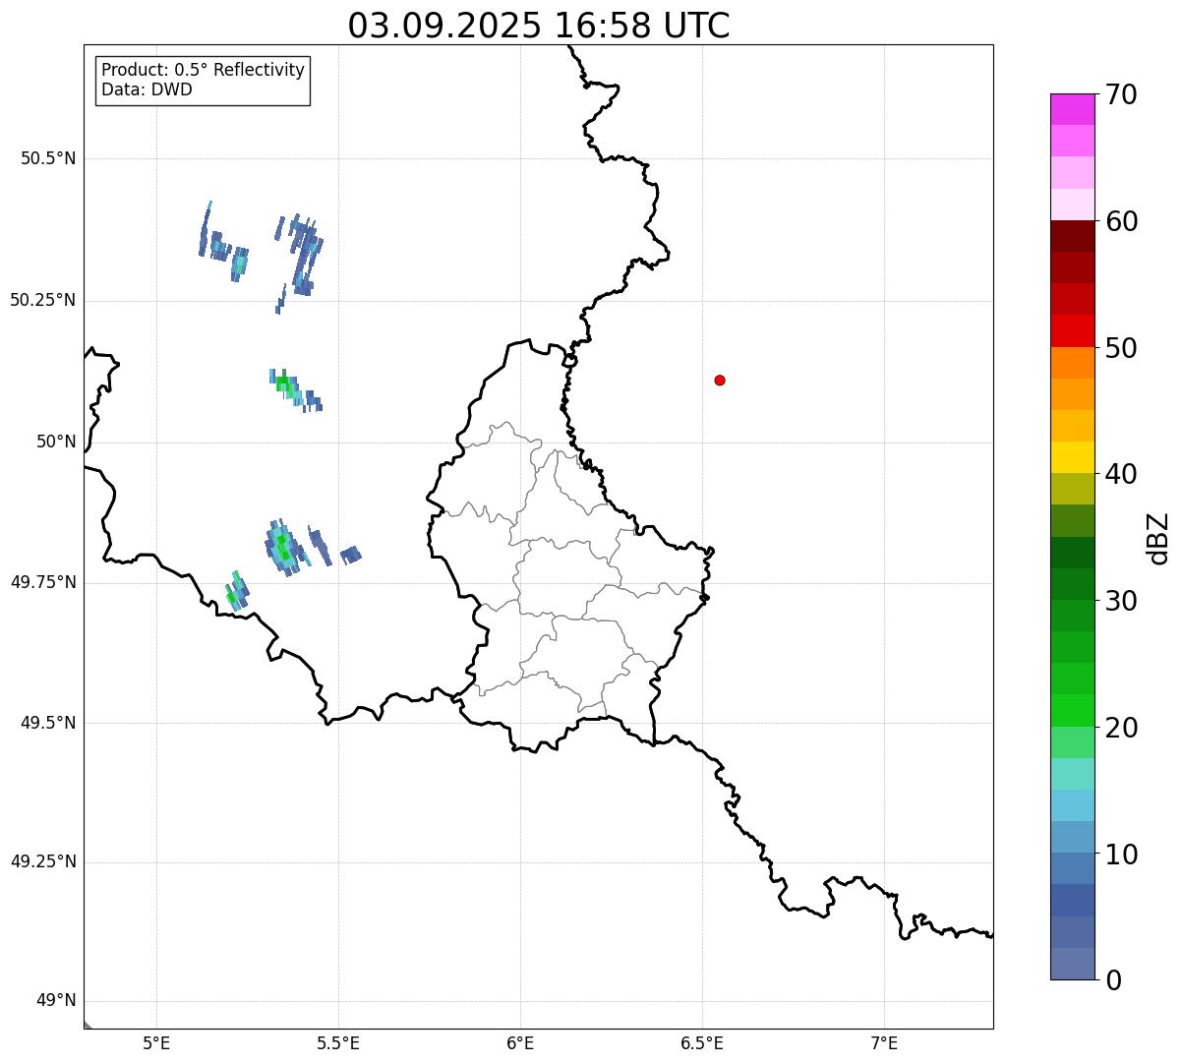Select the 50.5°N latitude label
The width and height of the screenshot is (1182, 1063).
(x=48, y=158)
